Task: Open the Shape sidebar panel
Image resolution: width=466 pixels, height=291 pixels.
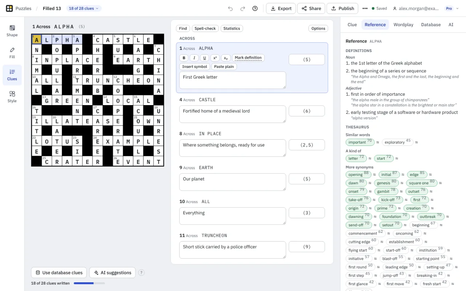Action: pyautogui.click(x=12, y=31)
